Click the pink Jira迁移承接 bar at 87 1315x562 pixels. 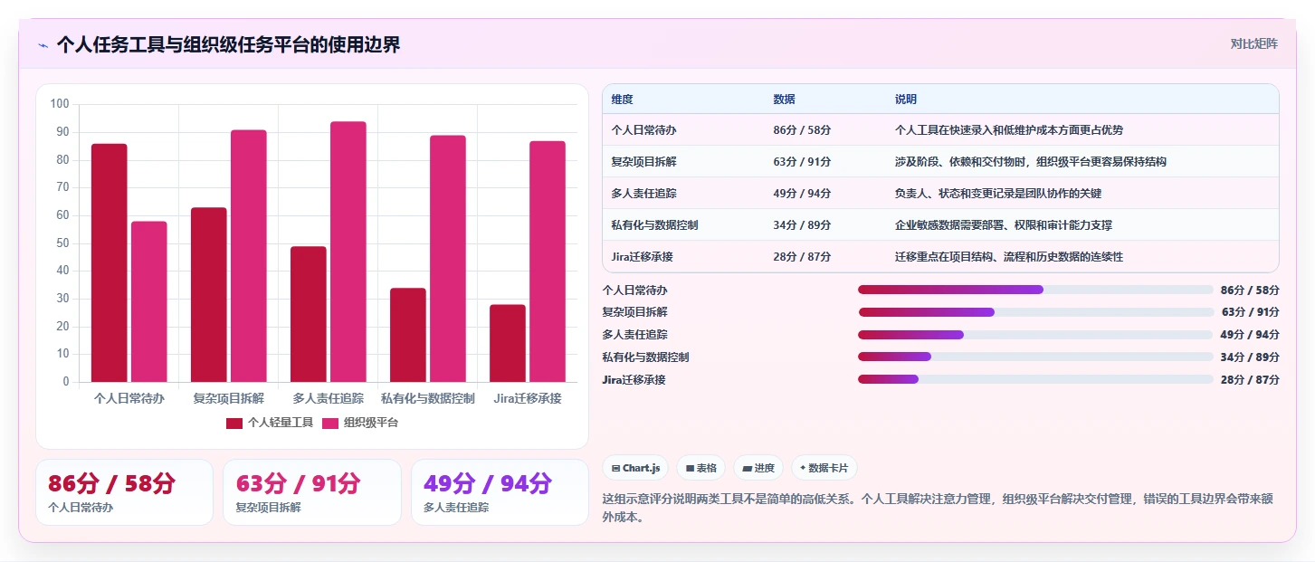pos(548,261)
